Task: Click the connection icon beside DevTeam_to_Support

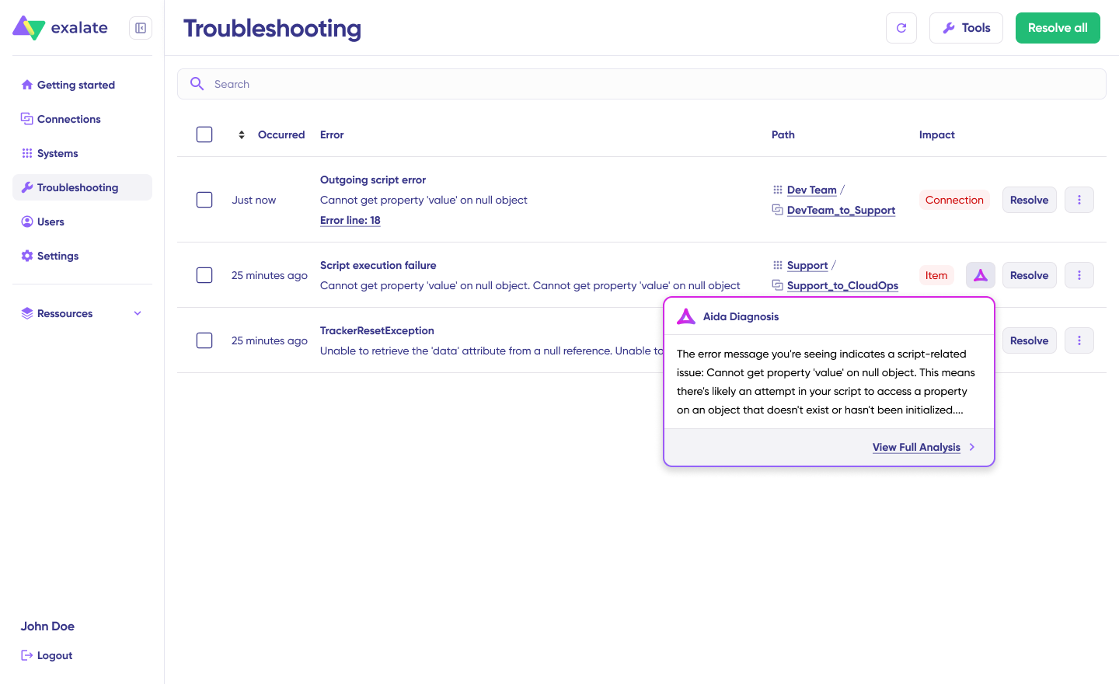Action: pos(778,209)
